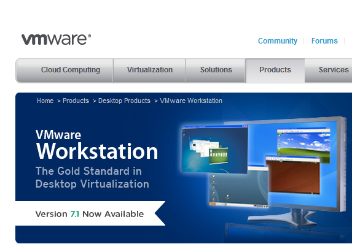Click the monitor image with virtual desktops
Screen dimensions: 352x244
(x=264, y=172)
